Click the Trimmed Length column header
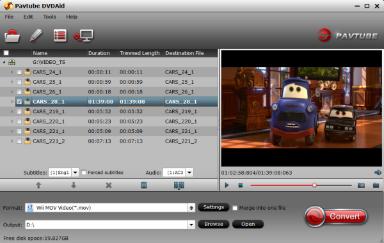The height and width of the screenshot is (243, 384). coord(140,53)
